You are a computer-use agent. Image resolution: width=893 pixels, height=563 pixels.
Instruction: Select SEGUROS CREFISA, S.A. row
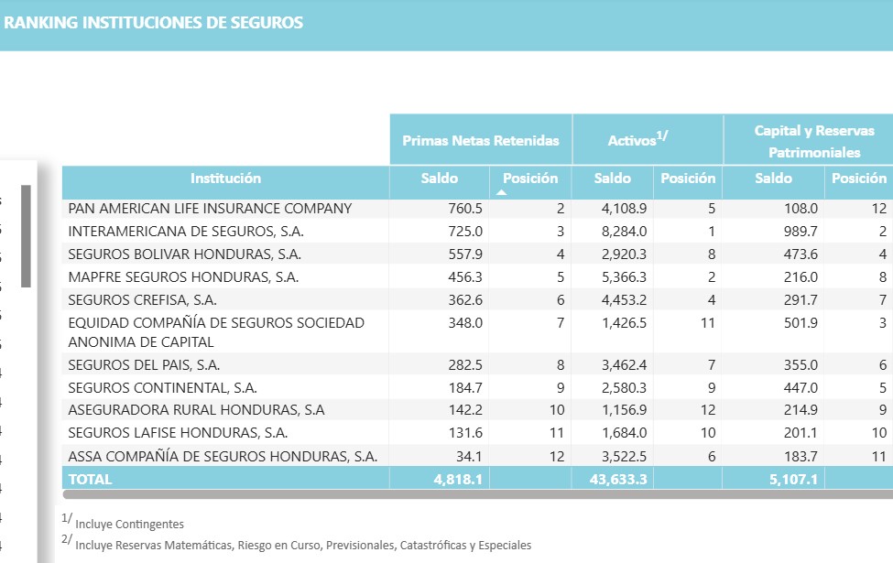(477, 300)
